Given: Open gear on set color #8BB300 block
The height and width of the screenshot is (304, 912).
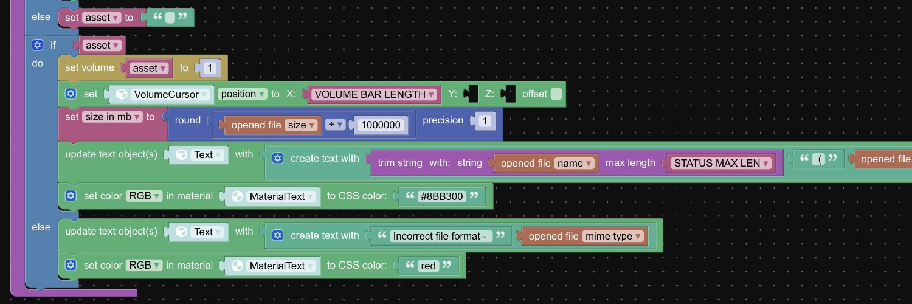Looking at the screenshot, I should click(71, 196).
